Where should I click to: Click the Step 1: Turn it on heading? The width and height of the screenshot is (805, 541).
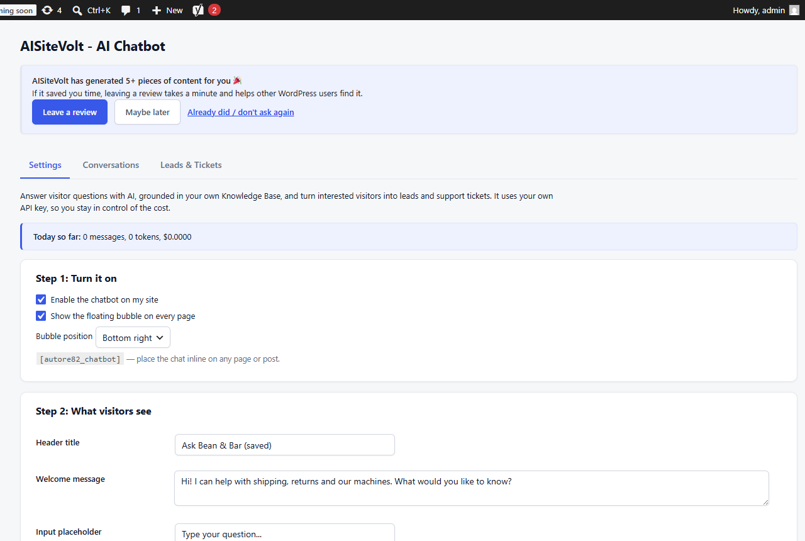point(76,278)
